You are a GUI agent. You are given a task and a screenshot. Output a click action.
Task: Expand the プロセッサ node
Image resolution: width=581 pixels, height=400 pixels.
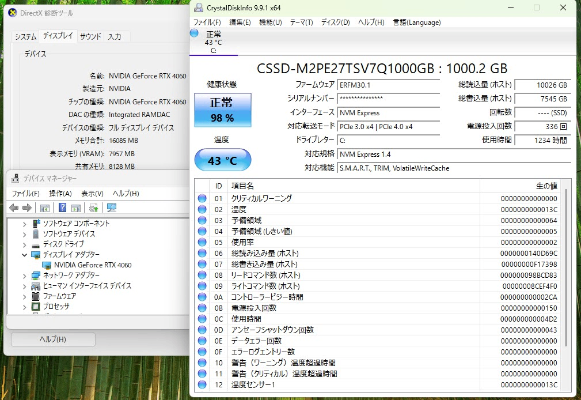24,307
